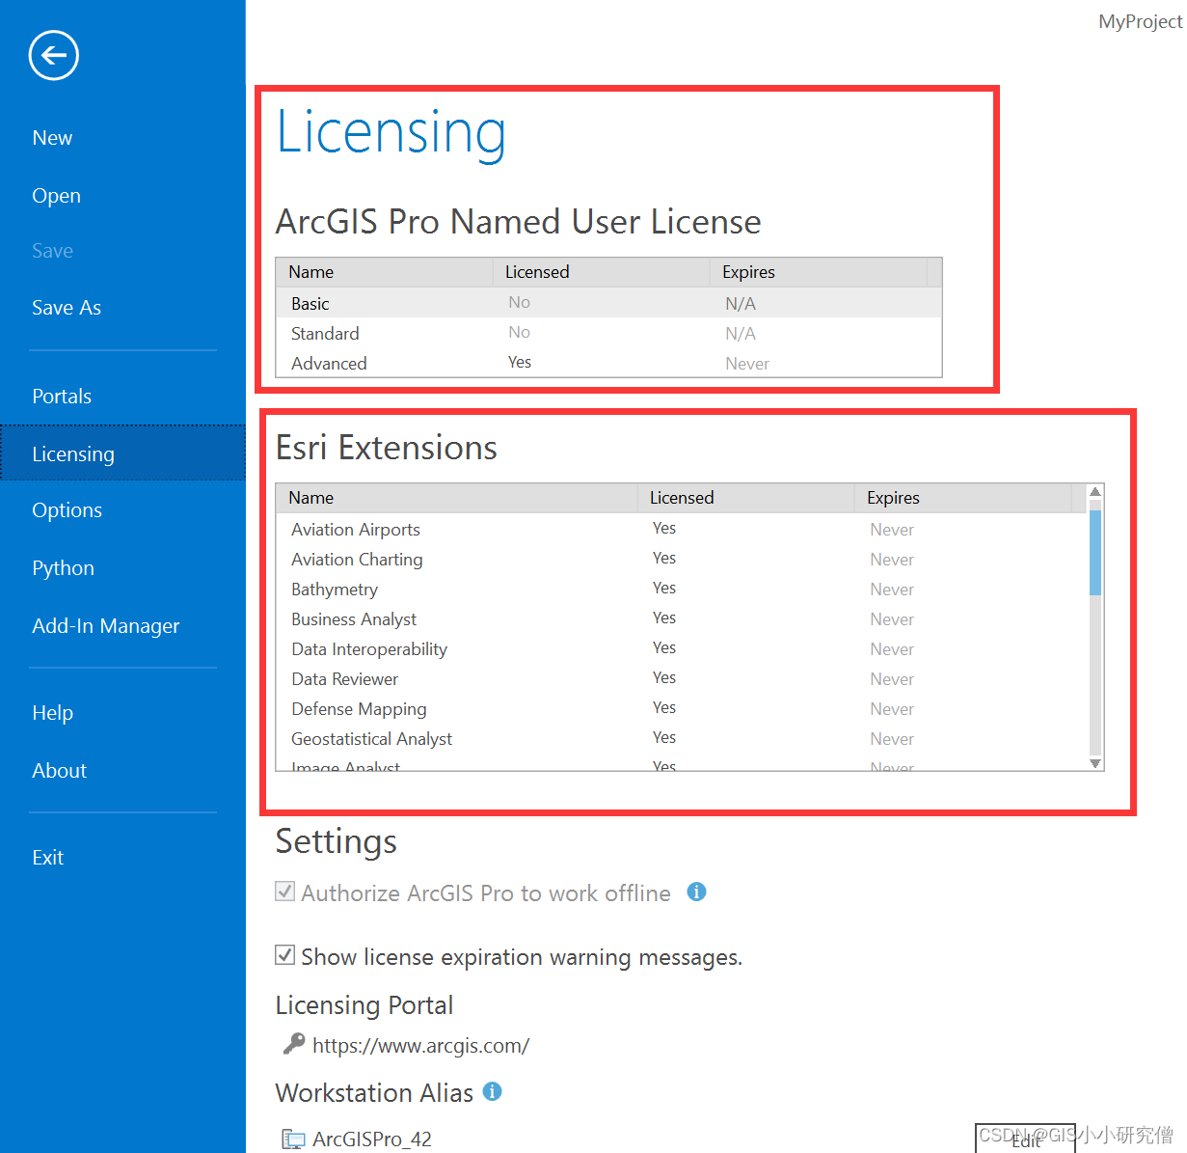Open Add-In Manager
This screenshot has width=1187, height=1153.
(x=106, y=626)
